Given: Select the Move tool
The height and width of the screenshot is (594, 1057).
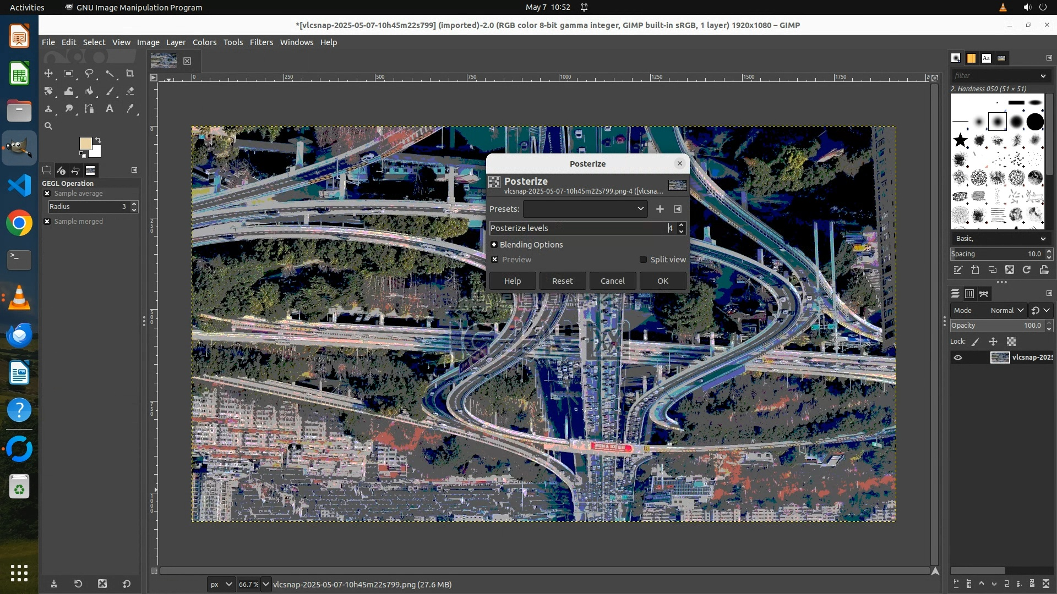Looking at the screenshot, I should point(48,73).
